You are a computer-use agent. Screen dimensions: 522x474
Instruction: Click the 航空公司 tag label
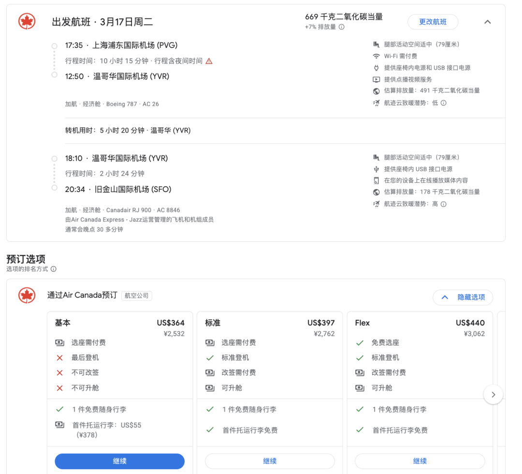click(137, 296)
